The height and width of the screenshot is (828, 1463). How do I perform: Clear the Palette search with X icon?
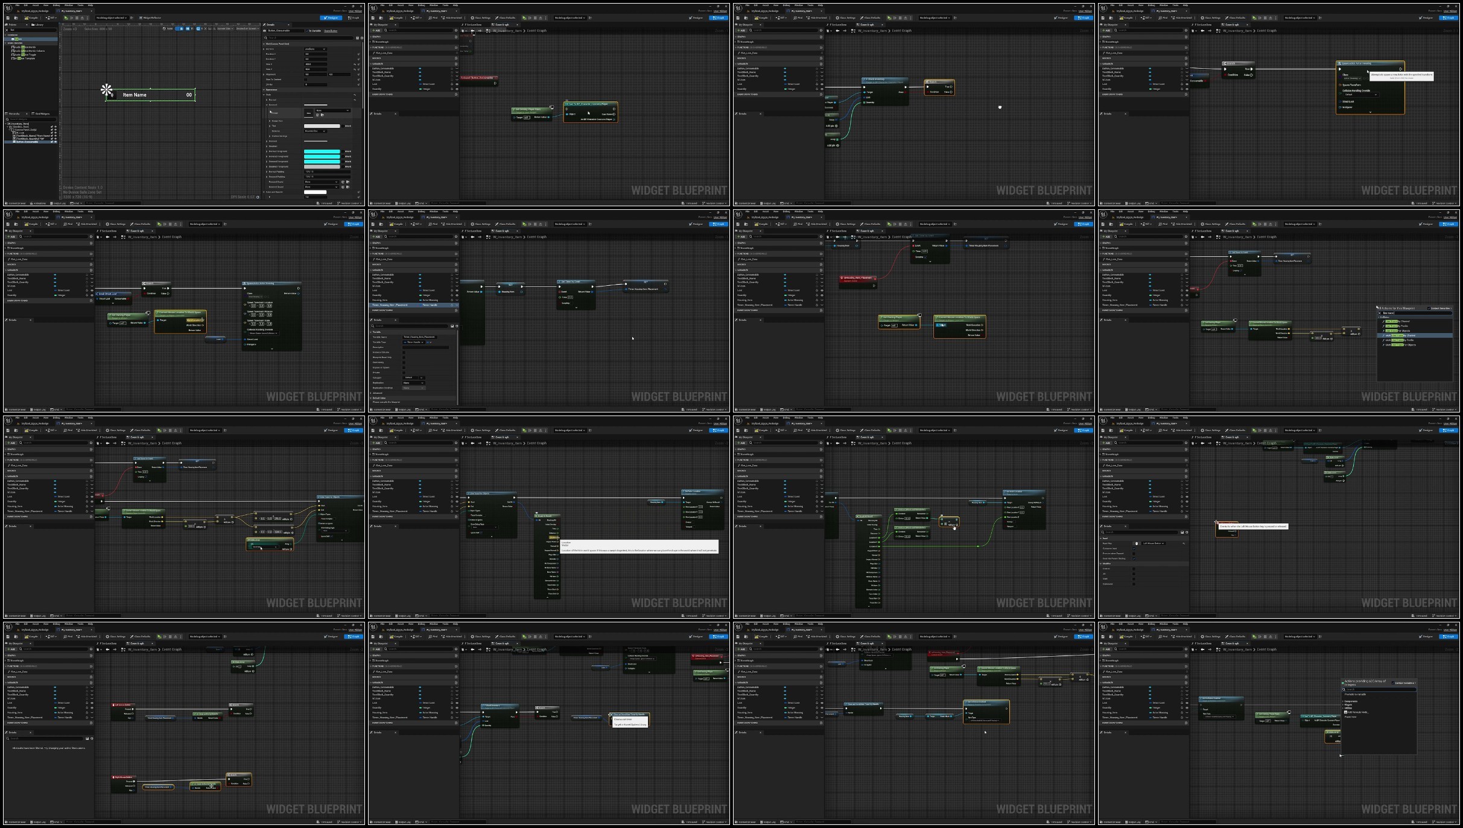pyautogui.click(x=7, y=30)
